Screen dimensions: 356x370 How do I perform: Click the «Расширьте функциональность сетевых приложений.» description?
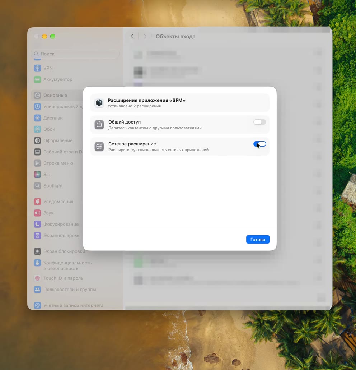159,150
